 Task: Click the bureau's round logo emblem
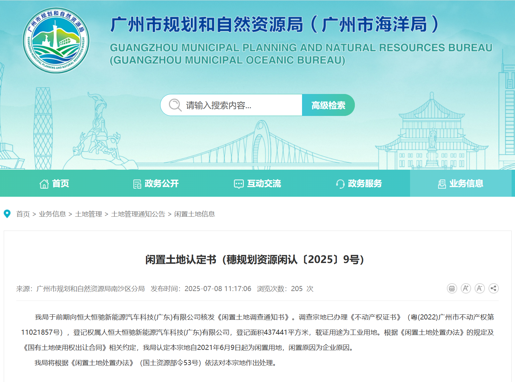56,40
